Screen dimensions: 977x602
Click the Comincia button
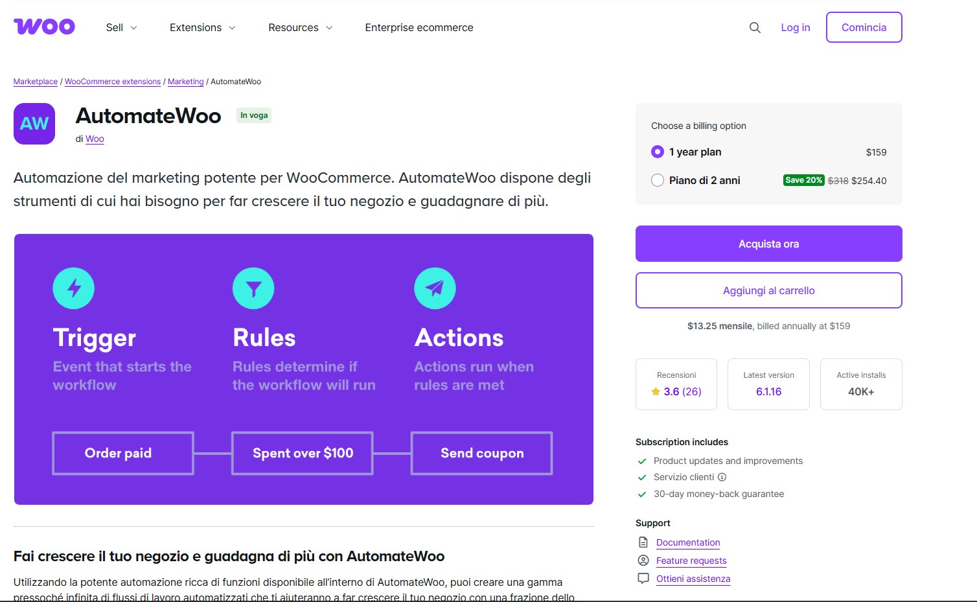click(x=864, y=27)
